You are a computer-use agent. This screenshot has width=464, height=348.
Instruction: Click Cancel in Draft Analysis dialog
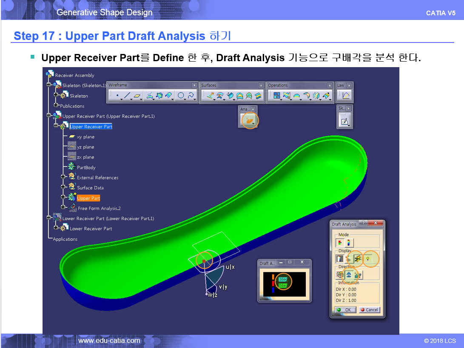(369, 310)
